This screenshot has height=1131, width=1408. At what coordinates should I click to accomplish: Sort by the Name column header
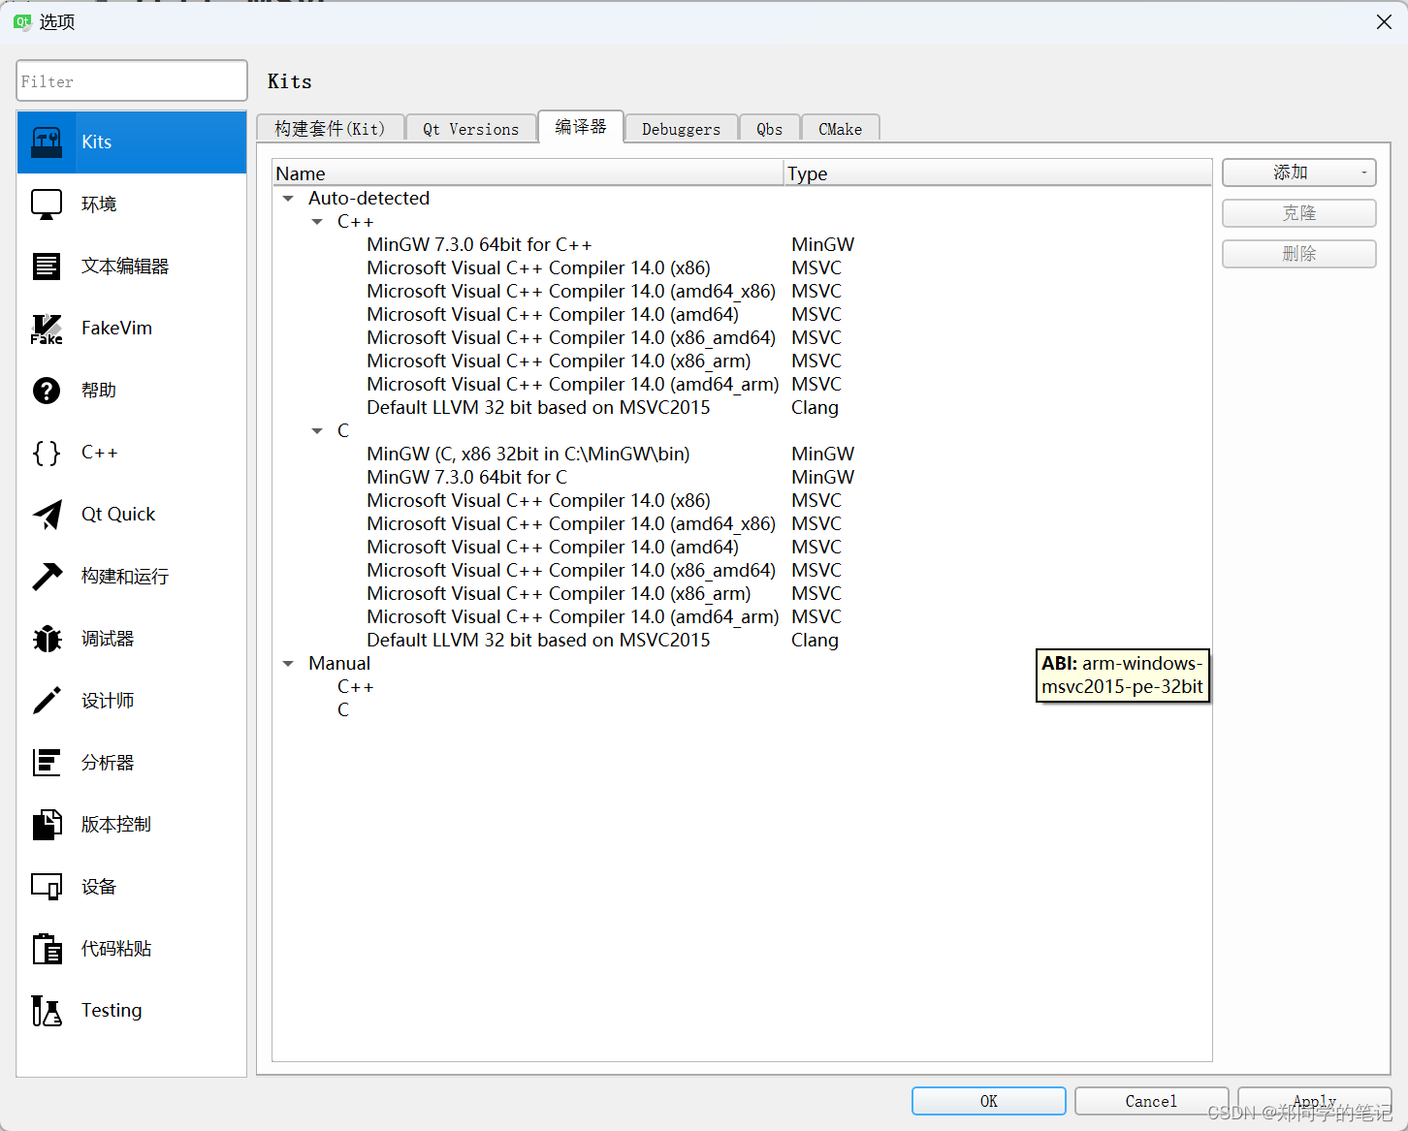click(528, 173)
